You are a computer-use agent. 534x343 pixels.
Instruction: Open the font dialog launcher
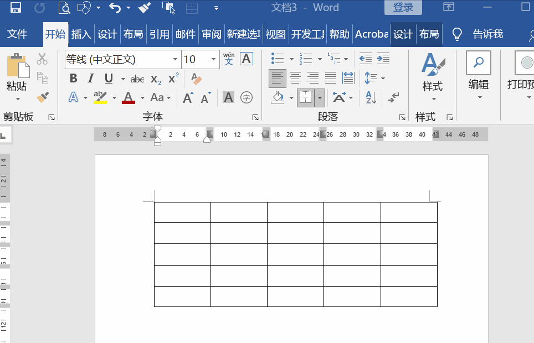[x=255, y=117]
